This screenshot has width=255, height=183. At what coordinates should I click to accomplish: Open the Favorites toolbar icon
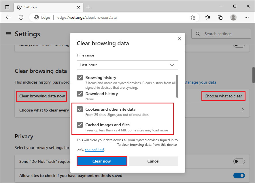point(207,17)
